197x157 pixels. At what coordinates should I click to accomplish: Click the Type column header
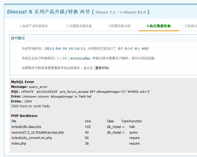click(125, 121)
